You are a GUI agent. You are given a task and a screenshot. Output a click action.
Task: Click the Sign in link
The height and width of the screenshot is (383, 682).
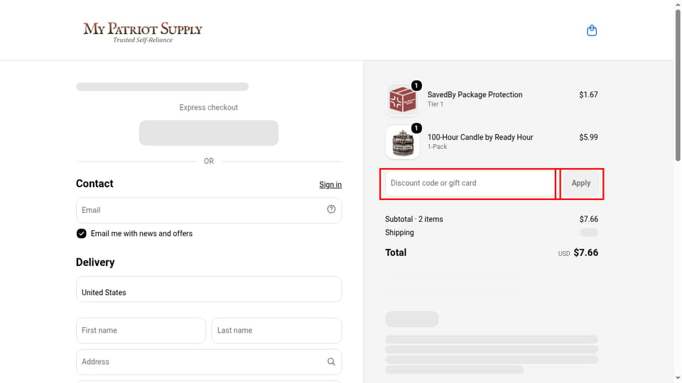click(x=330, y=184)
